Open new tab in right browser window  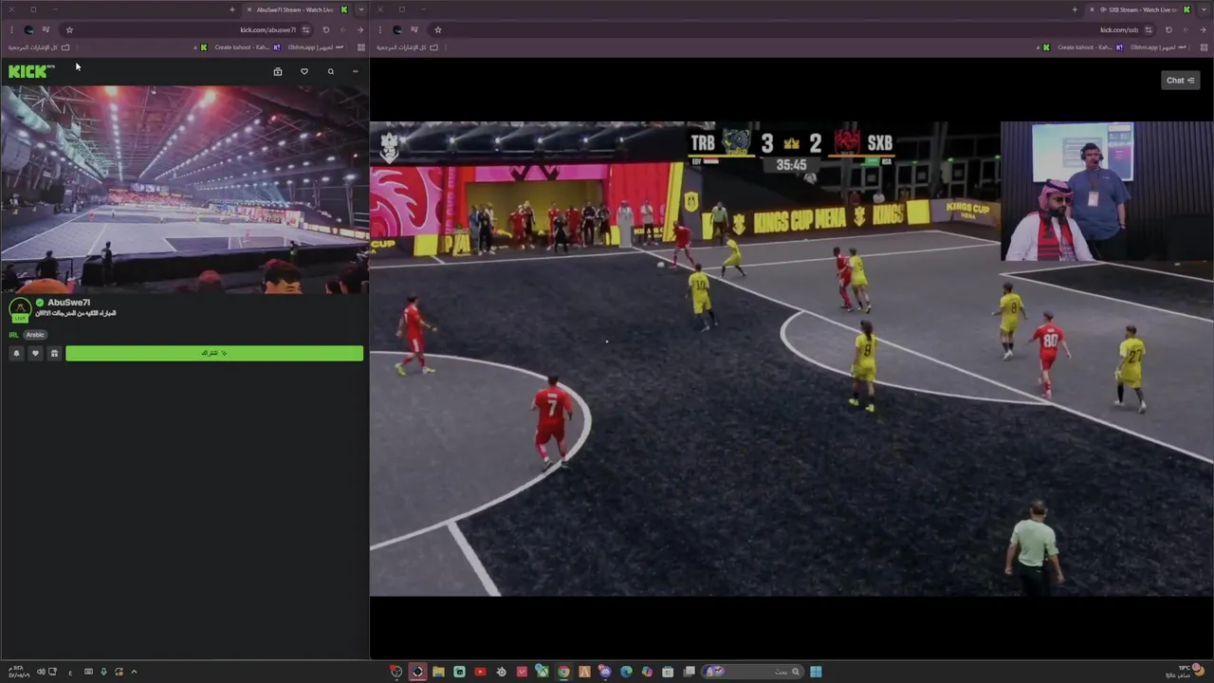[x=1075, y=9]
